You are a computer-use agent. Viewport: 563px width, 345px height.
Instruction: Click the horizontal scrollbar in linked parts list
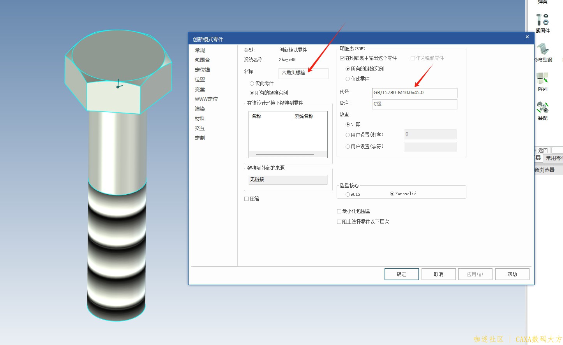click(285, 154)
